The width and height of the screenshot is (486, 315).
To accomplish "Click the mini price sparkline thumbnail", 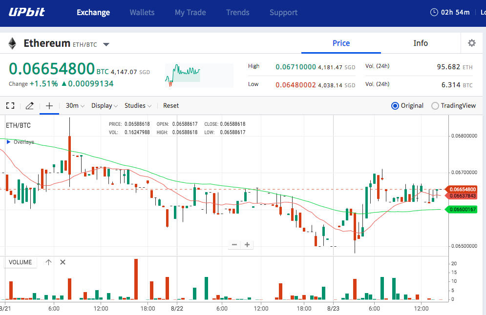I will click(199, 75).
